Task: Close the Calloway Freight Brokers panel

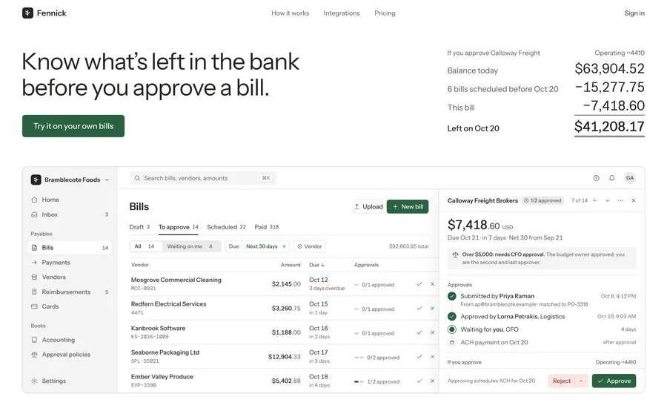Action: point(634,200)
